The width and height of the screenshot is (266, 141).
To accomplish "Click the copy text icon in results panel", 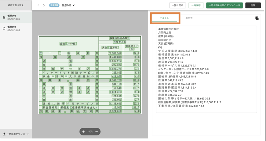I will point(257,18).
